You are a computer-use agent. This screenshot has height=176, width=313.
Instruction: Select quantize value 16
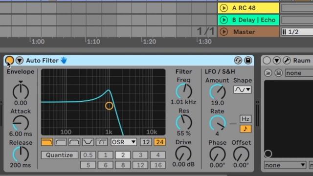tap(158, 165)
